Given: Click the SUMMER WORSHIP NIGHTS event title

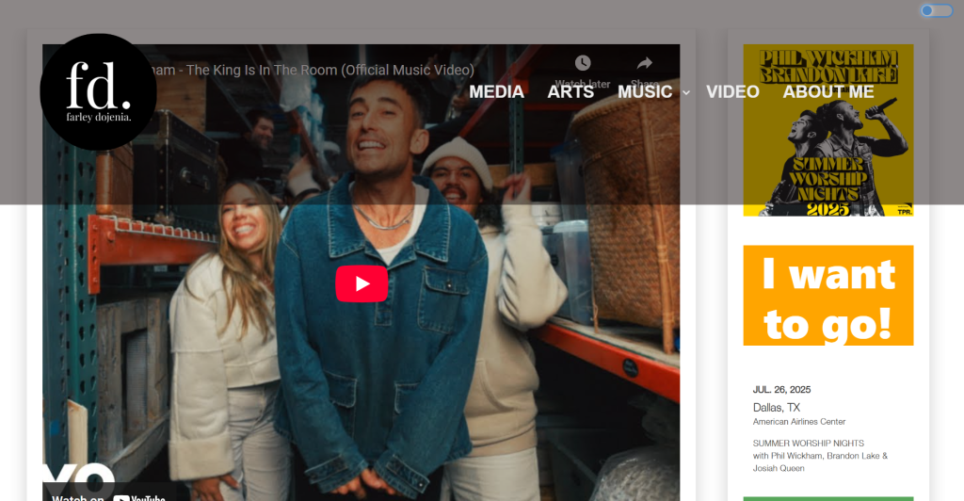Looking at the screenshot, I should click(x=809, y=444).
